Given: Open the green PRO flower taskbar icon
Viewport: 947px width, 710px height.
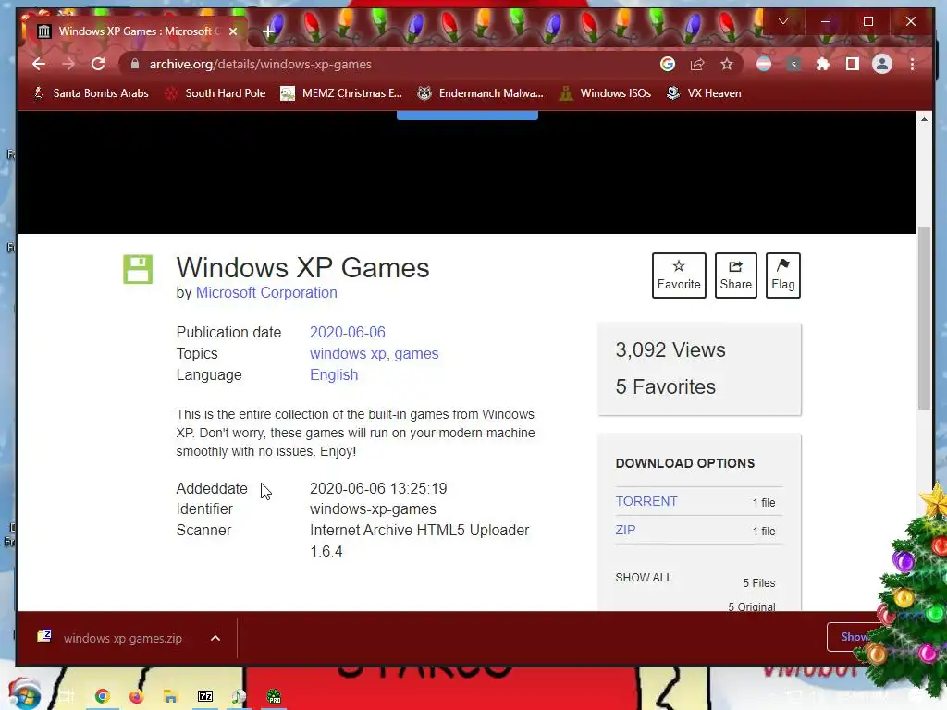Looking at the screenshot, I should 274,697.
